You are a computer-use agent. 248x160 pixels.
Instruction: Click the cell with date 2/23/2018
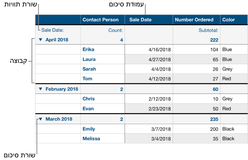point(160,109)
